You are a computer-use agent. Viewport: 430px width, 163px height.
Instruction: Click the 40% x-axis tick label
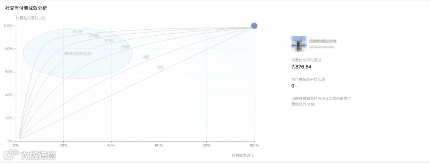point(111,146)
